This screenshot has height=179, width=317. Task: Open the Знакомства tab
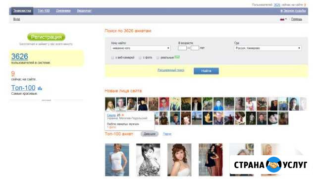pos(22,11)
